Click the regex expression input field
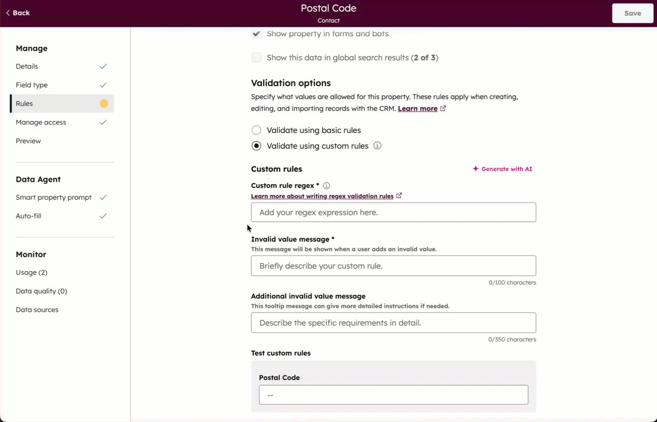 pyautogui.click(x=393, y=212)
